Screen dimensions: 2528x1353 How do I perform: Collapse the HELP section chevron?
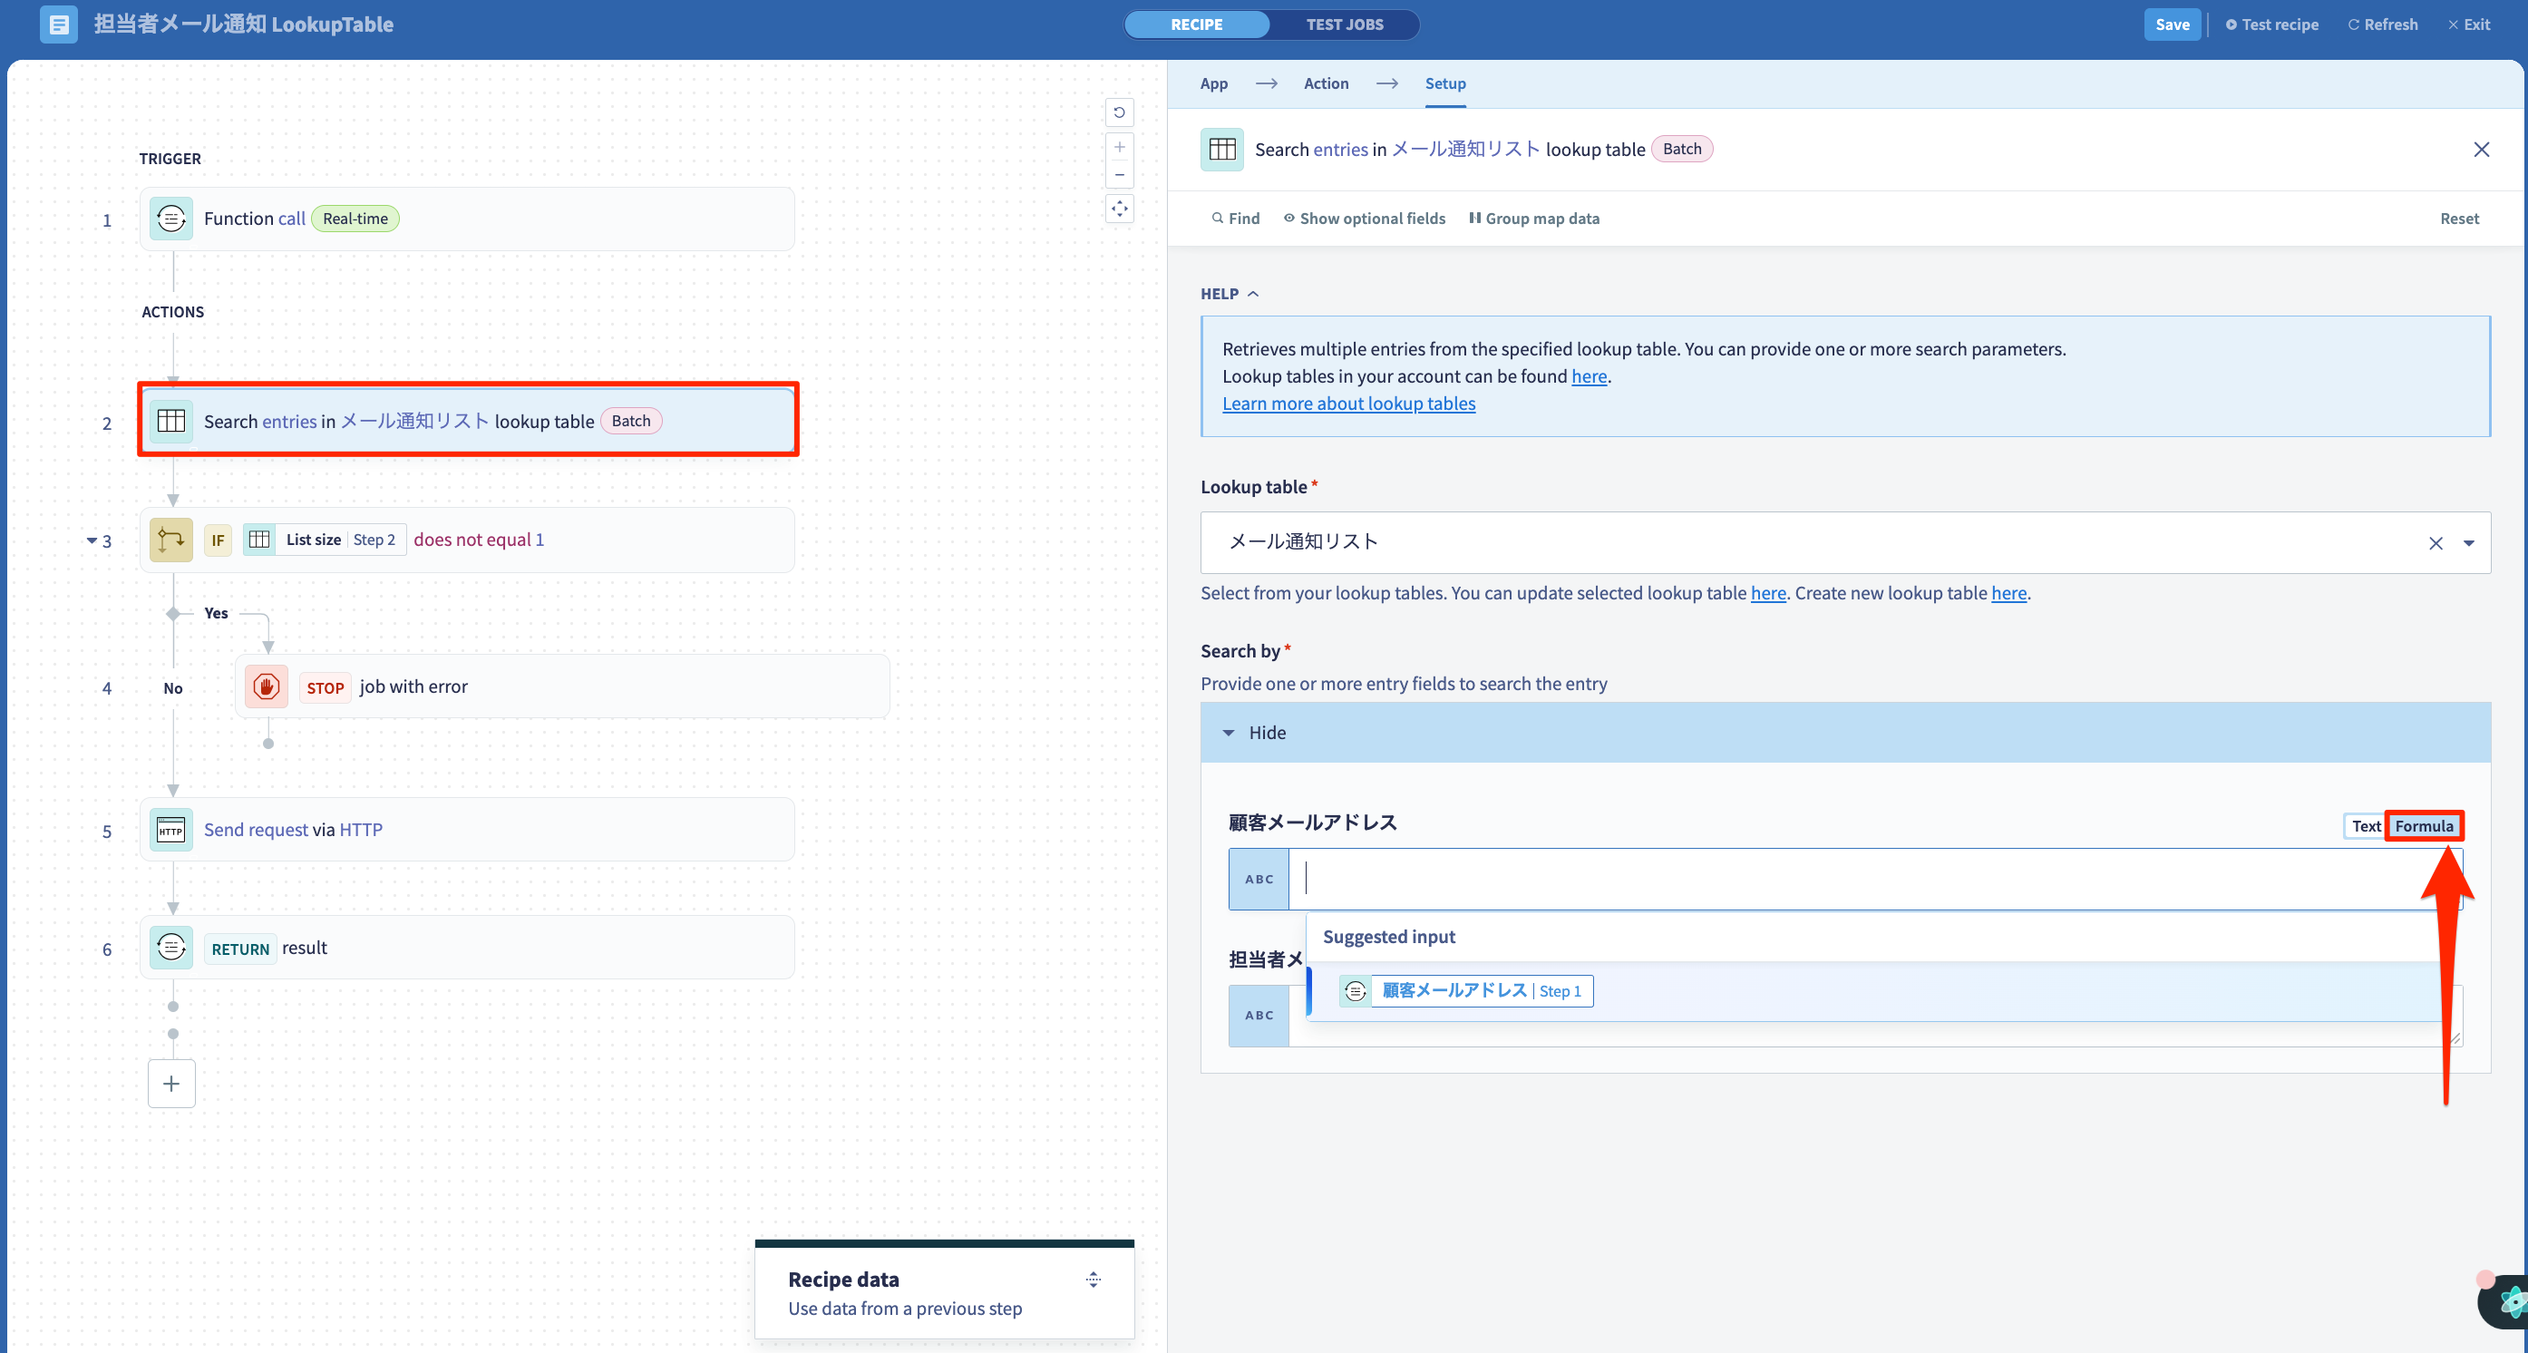(1253, 295)
